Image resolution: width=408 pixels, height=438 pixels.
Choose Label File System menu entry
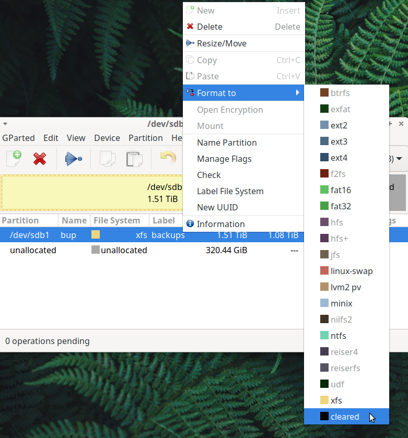tap(243, 191)
